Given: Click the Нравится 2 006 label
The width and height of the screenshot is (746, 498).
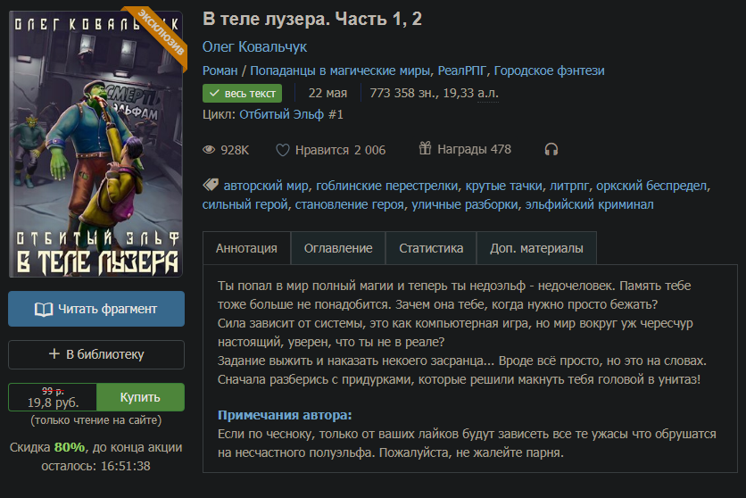Looking at the screenshot, I should point(340,150).
